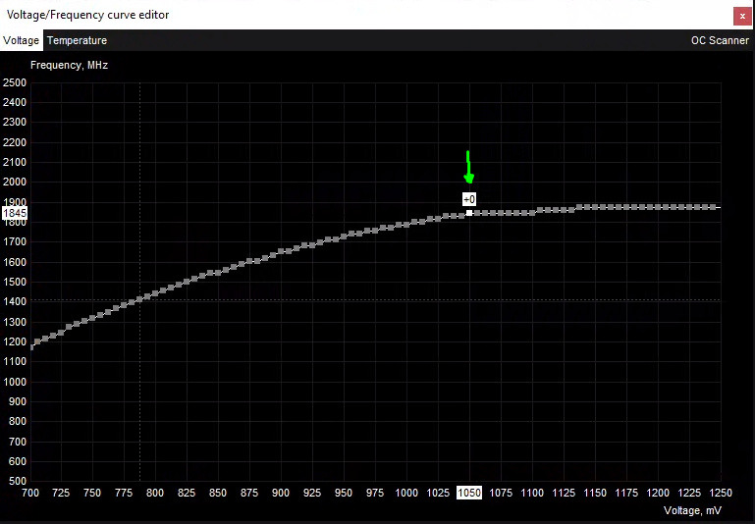Select the curve point at 1100 mV
Screen dimensions: 755x524
tap(532, 213)
